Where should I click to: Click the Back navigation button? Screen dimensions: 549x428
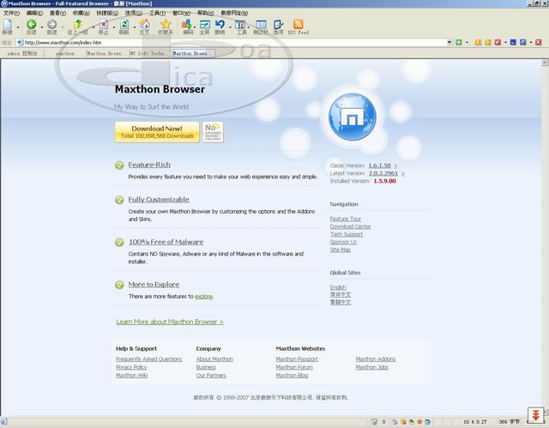coord(30,26)
